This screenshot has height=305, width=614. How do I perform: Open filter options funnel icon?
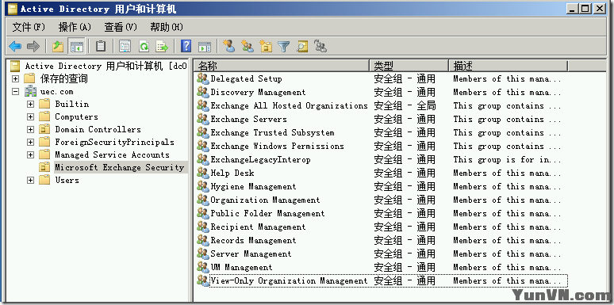(x=283, y=47)
